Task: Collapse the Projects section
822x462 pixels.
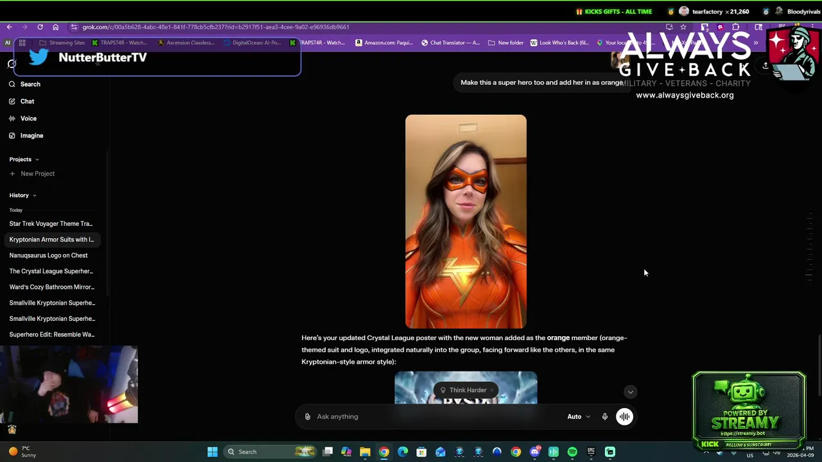Action: (x=24, y=159)
